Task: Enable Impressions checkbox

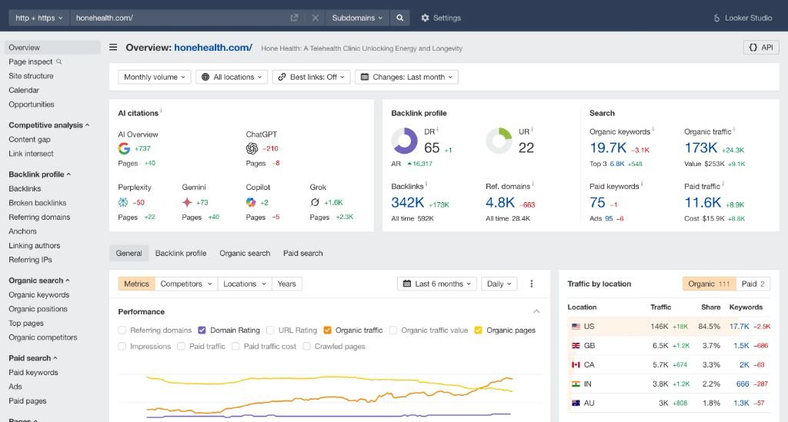Action: tap(122, 346)
